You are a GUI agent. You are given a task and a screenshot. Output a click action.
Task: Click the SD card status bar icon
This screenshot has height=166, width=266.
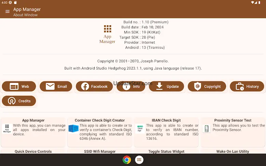click(x=15, y=2)
